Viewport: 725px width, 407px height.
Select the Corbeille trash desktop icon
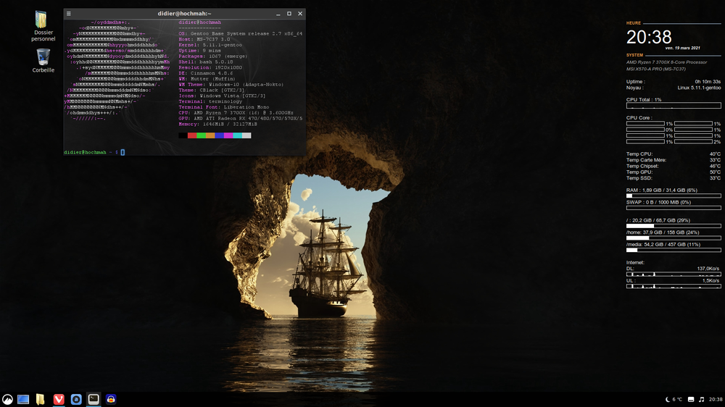pos(43,61)
